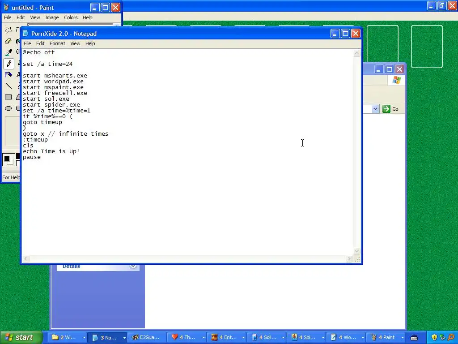Expand the Details panel chevron
458x344 pixels.
coord(133,266)
